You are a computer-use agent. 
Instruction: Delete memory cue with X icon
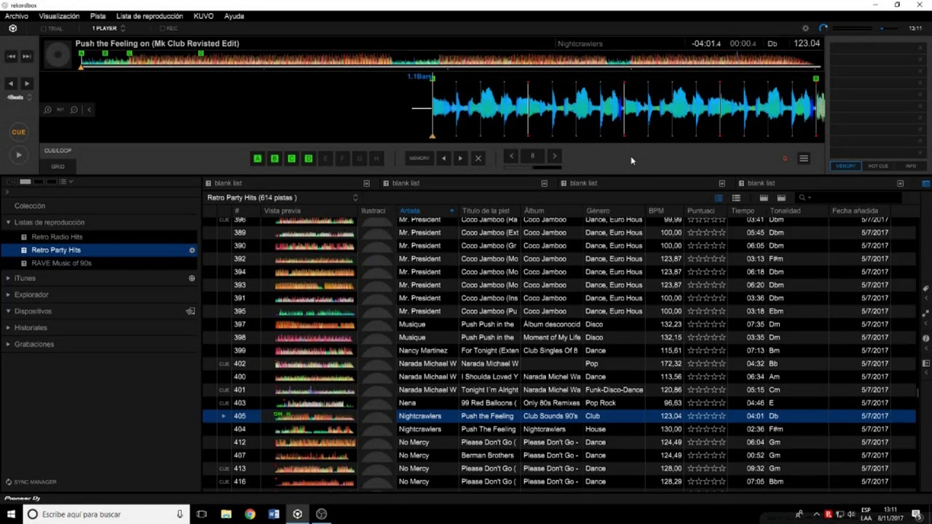(x=478, y=158)
